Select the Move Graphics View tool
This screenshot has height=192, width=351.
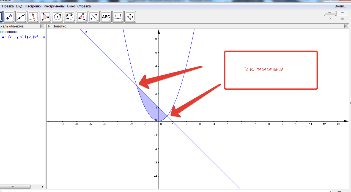tap(130, 17)
